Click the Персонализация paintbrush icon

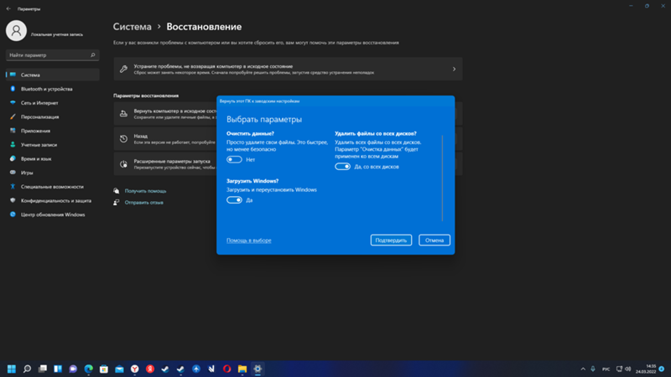pos(13,116)
